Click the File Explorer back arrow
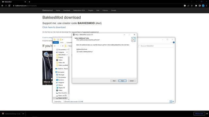The height and width of the screenshot is (117, 209). tap(55, 46)
